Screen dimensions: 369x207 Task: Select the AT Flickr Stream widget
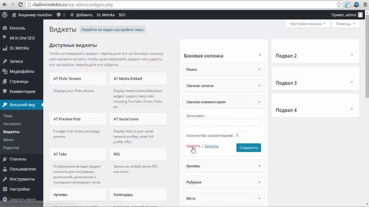pos(78,79)
